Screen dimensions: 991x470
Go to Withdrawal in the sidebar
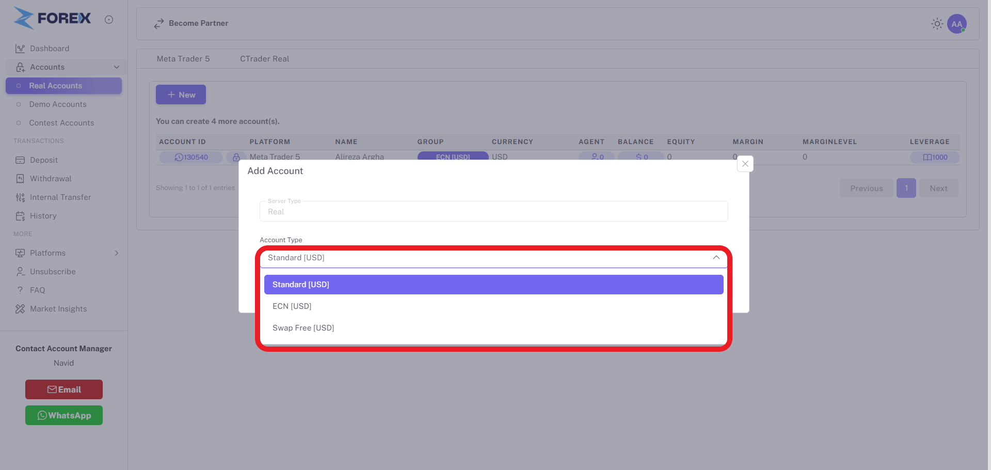click(50, 179)
